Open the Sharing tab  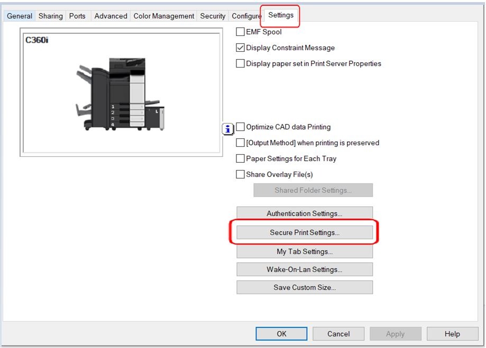pos(50,16)
